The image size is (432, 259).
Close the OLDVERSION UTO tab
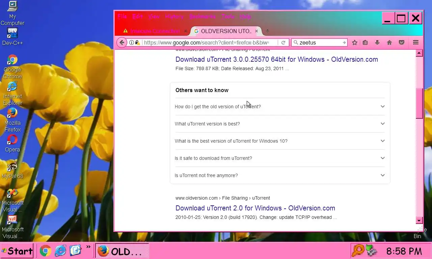tap(256, 31)
